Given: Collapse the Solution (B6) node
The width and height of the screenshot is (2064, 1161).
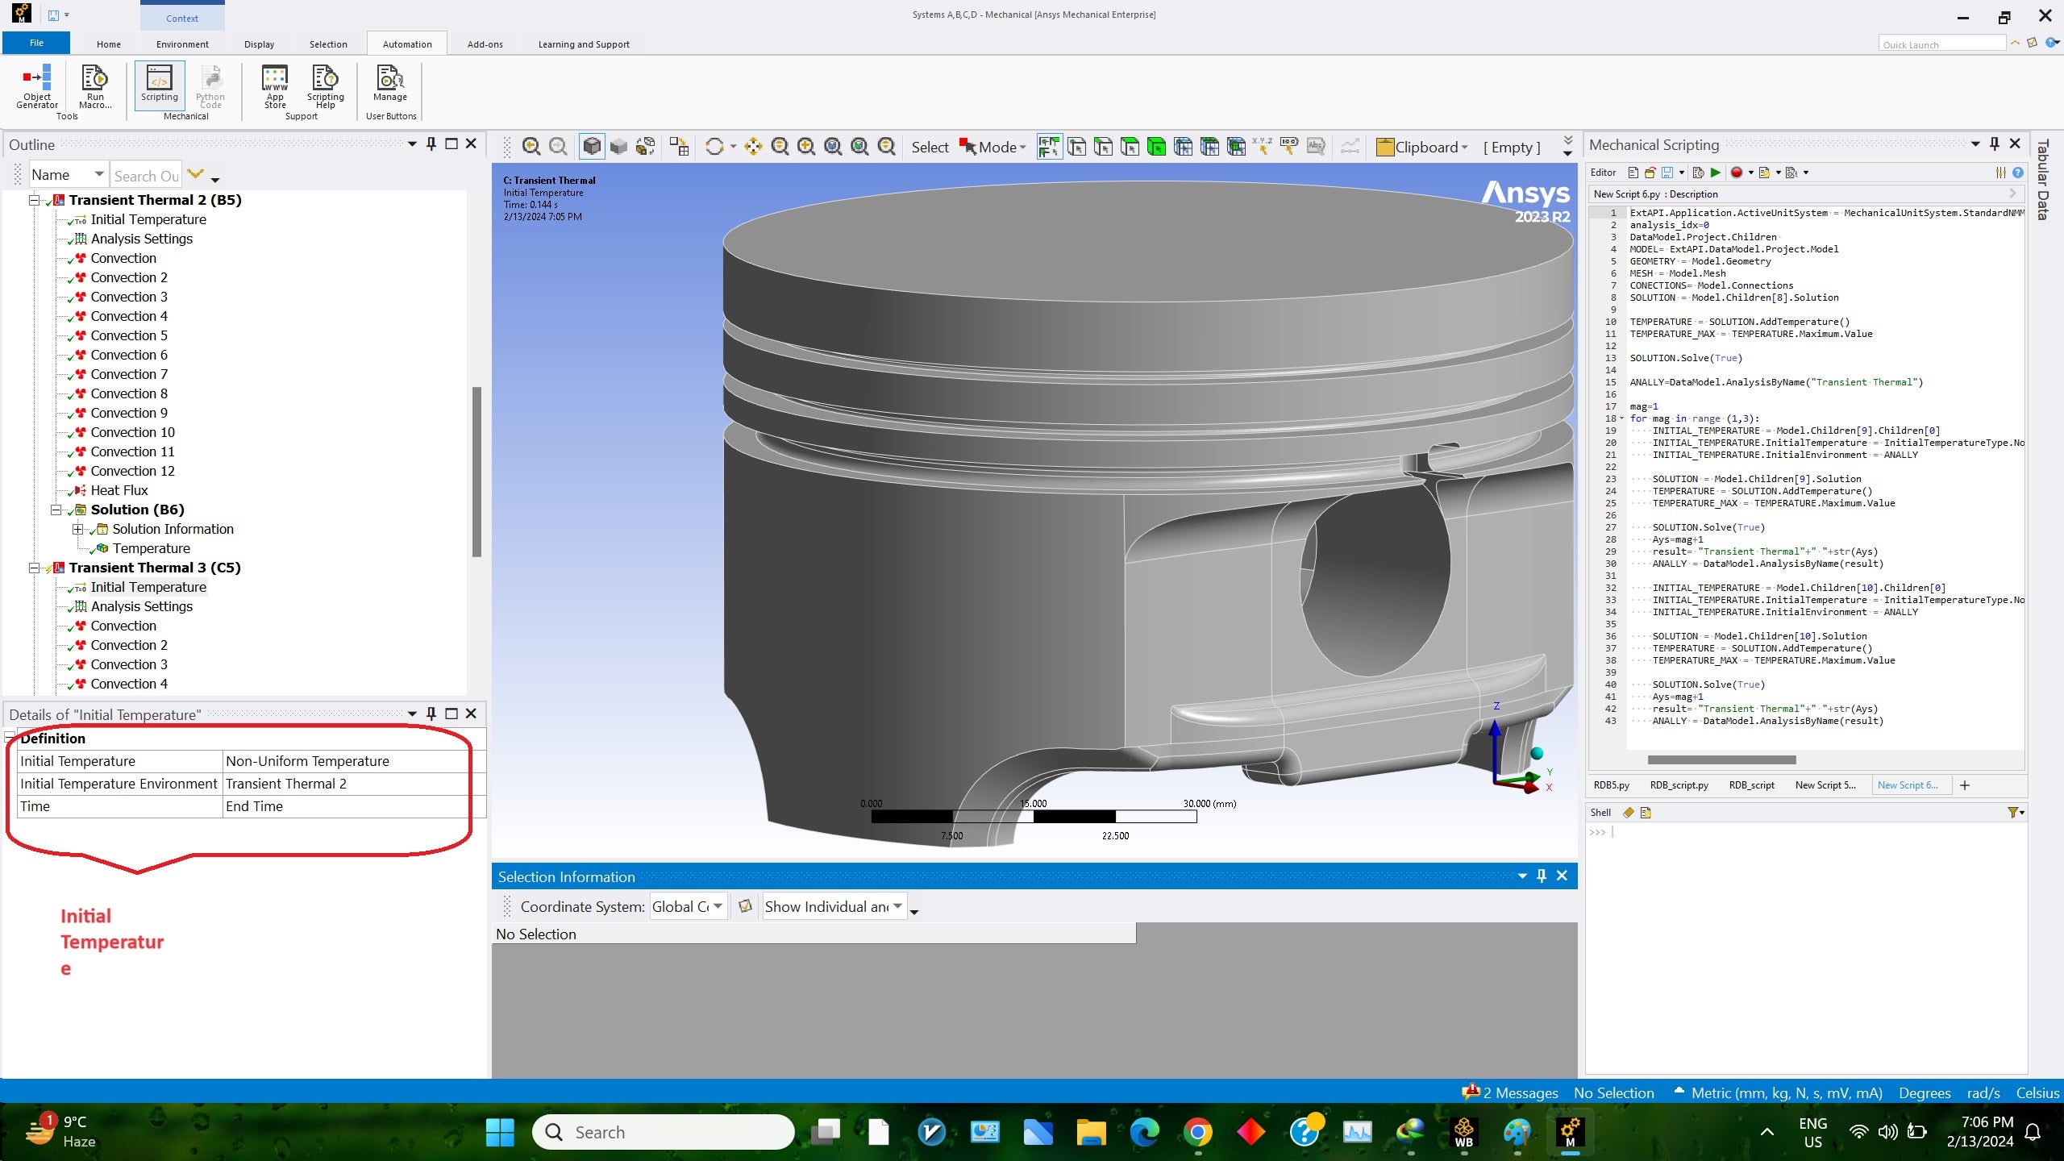Looking at the screenshot, I should pos(56,510).
